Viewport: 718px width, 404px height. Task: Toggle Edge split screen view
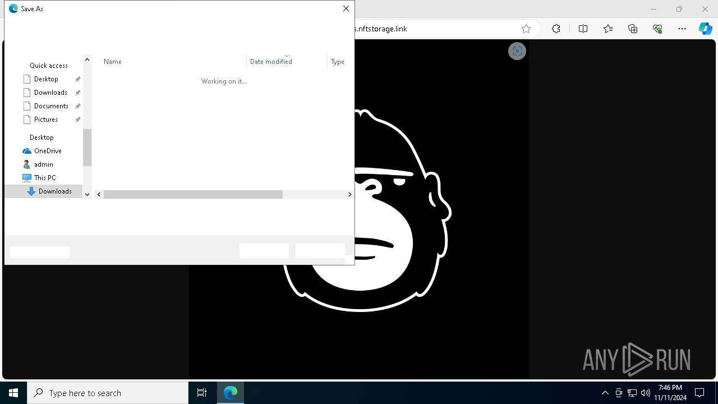pos(583,29)
